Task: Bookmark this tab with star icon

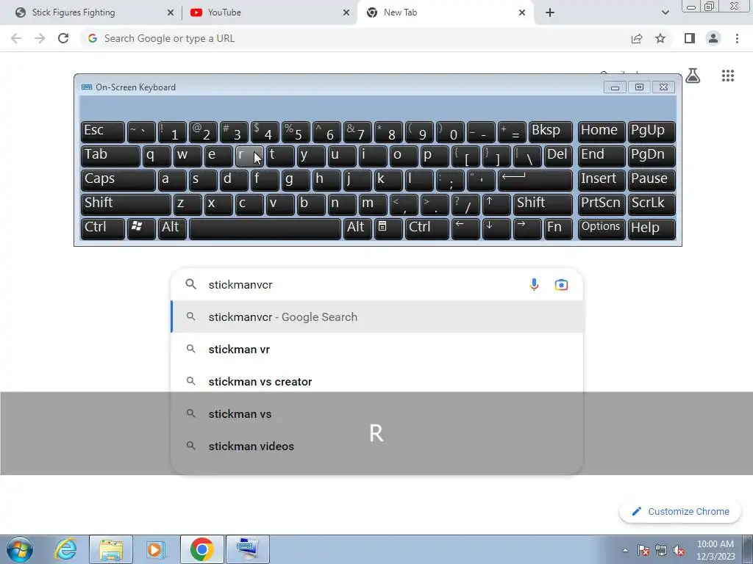Action: (x=660, y=38)
